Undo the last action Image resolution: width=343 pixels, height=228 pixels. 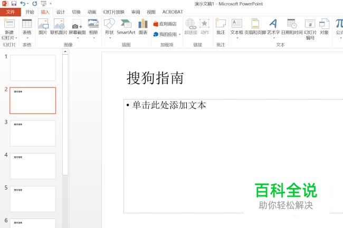[x=23, y=4]
